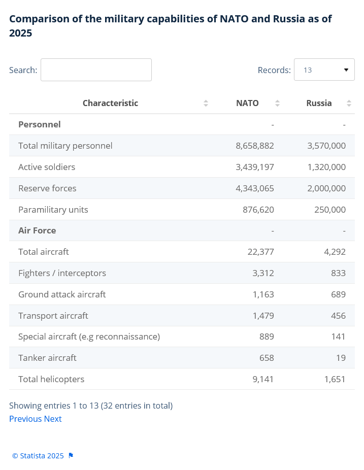Click Russia value 1,320,000
Image resolution: width=364 pixels, height=470 pixels.
(326, 167)
